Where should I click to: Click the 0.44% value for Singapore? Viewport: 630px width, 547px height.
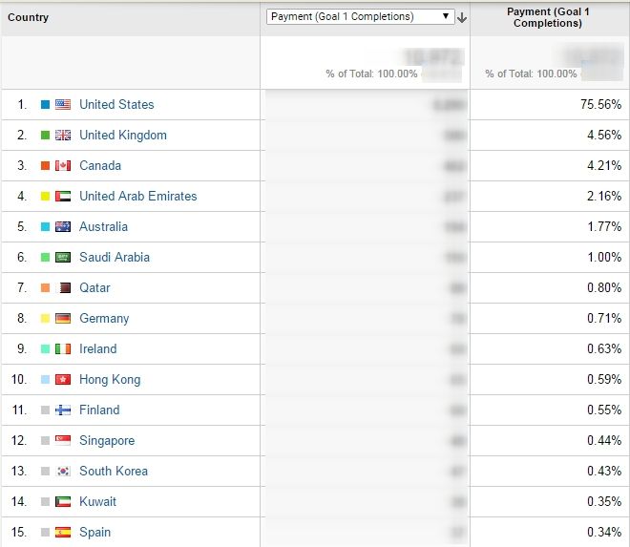pos(604,440)
